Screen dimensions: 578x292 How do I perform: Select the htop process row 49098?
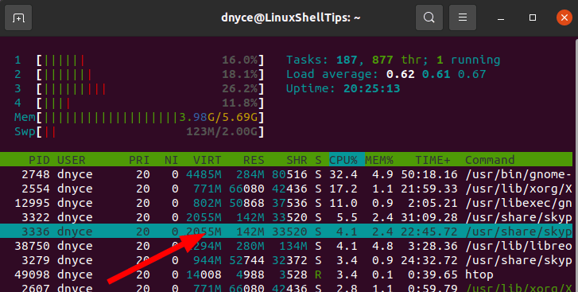(286, 274)
